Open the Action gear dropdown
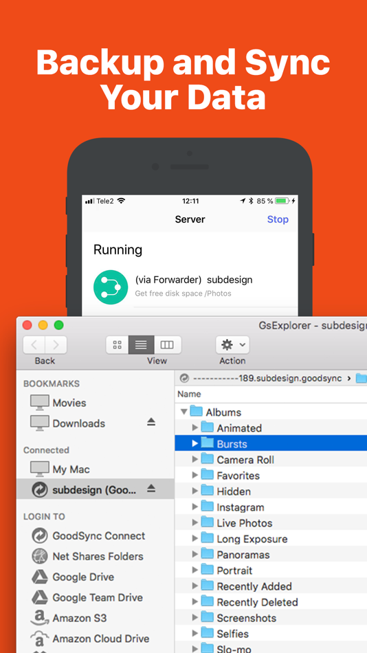367x653 pixels. pos(232,345)
